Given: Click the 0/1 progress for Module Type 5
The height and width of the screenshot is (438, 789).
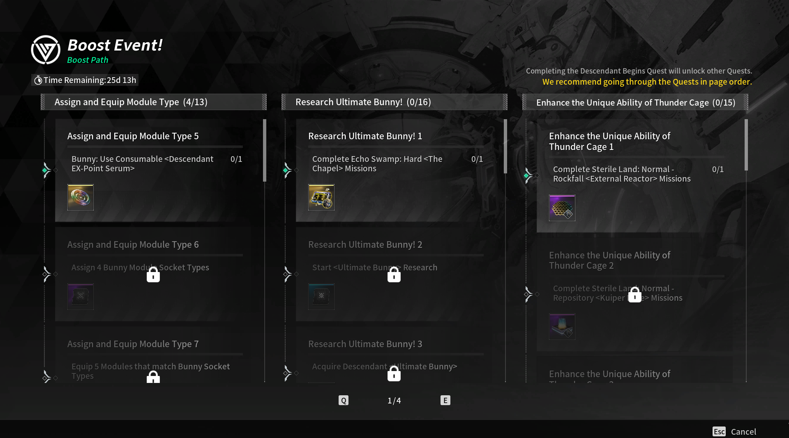Looking at the screenshot, I should pyautogui.click(x=236, y=159).
